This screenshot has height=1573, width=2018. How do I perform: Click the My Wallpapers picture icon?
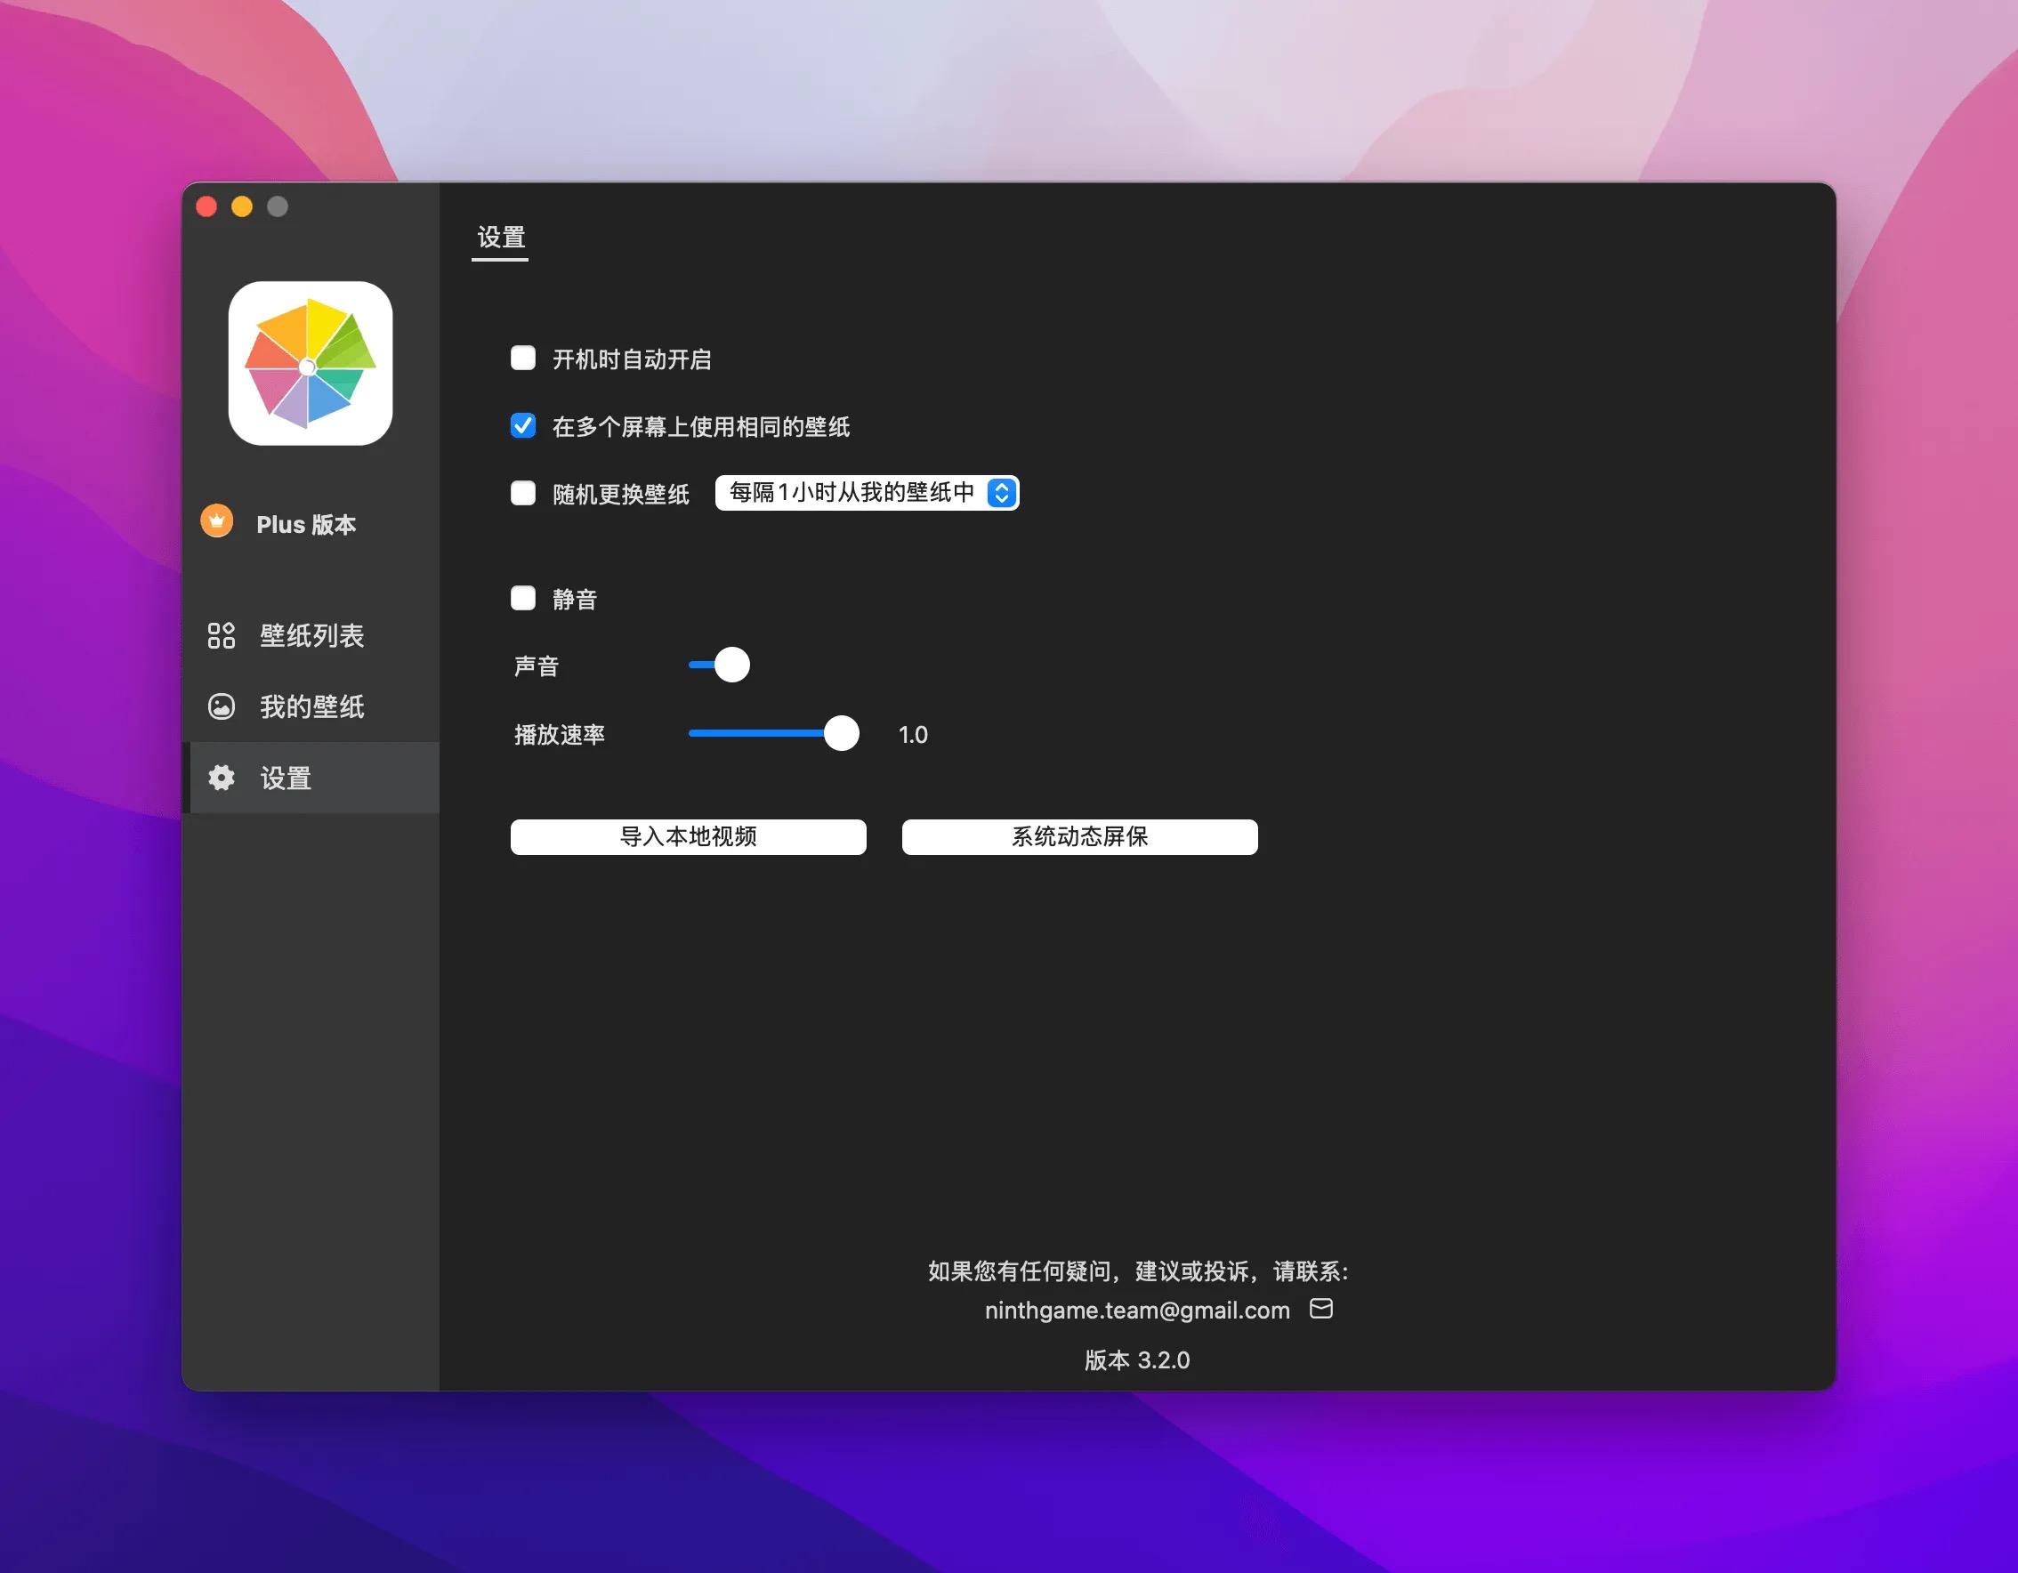221,706
